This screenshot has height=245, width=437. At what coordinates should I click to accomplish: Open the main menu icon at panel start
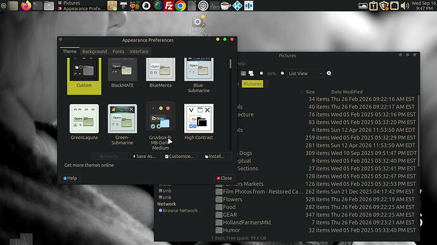(4, 6)
